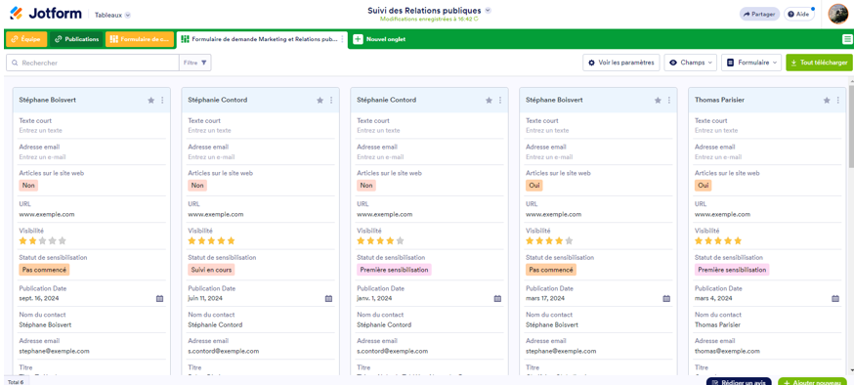Star the card dated sept. 16, 2024
The image size is (854, 385).
(150, 101)
